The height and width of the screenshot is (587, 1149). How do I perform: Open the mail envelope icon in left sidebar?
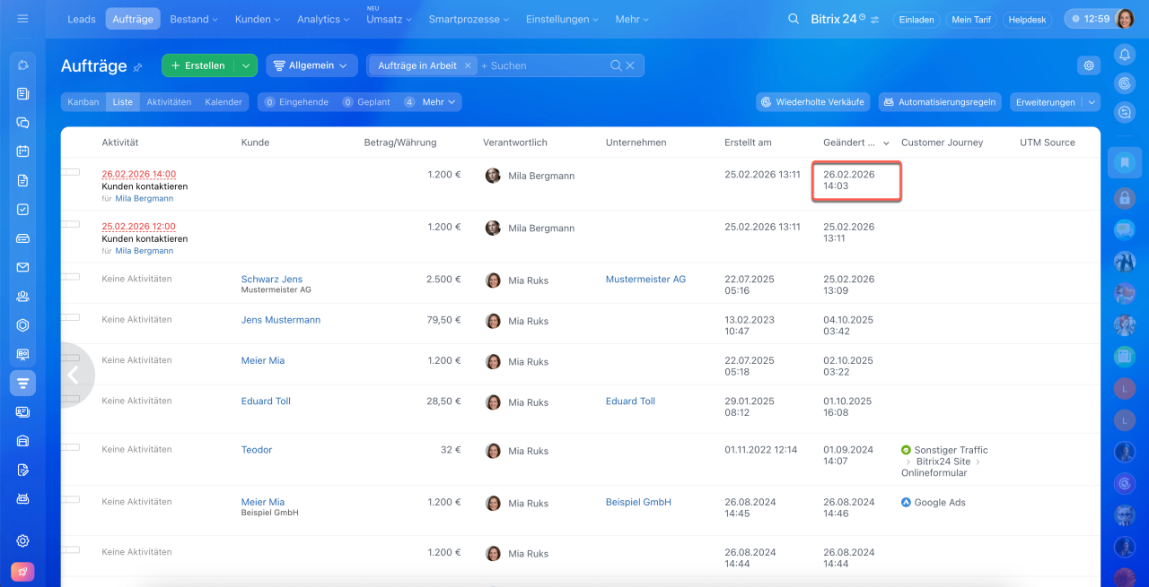click(x=23, y=267)
